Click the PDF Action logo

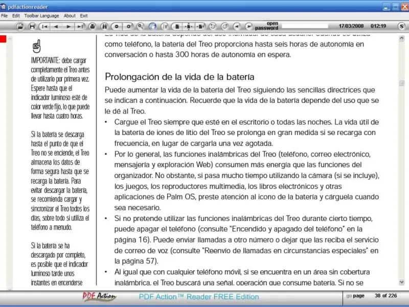tap(99, 297)
